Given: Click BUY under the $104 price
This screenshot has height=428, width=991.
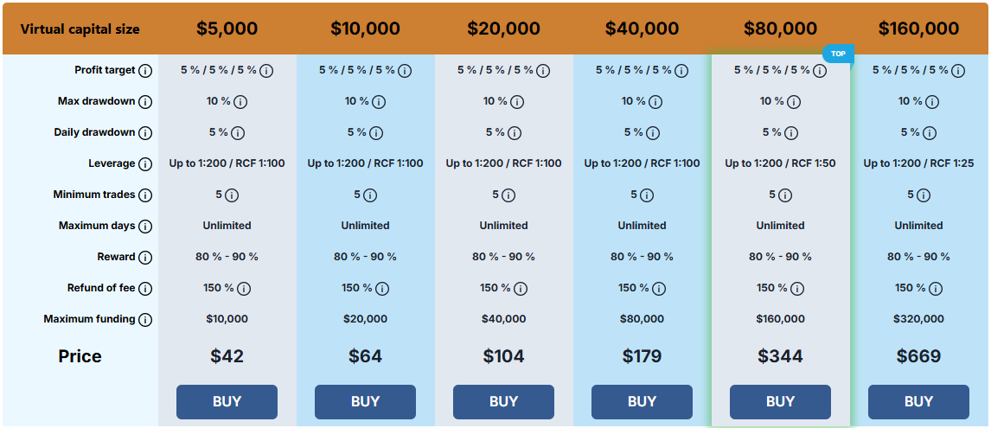Looking at the screenshot, I should 504,401.
